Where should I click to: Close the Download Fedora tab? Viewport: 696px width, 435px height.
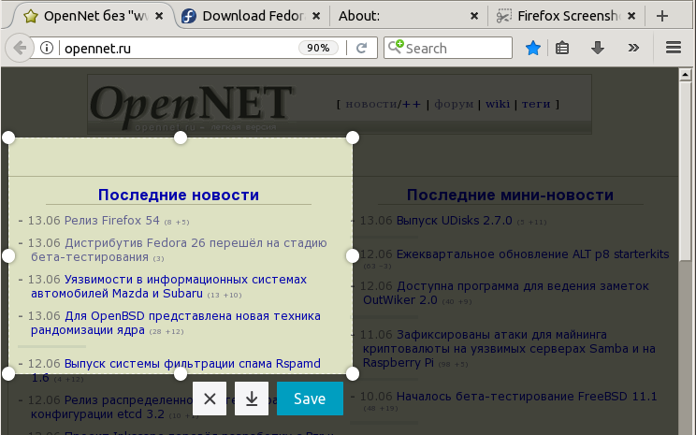(x=316, y=16)
